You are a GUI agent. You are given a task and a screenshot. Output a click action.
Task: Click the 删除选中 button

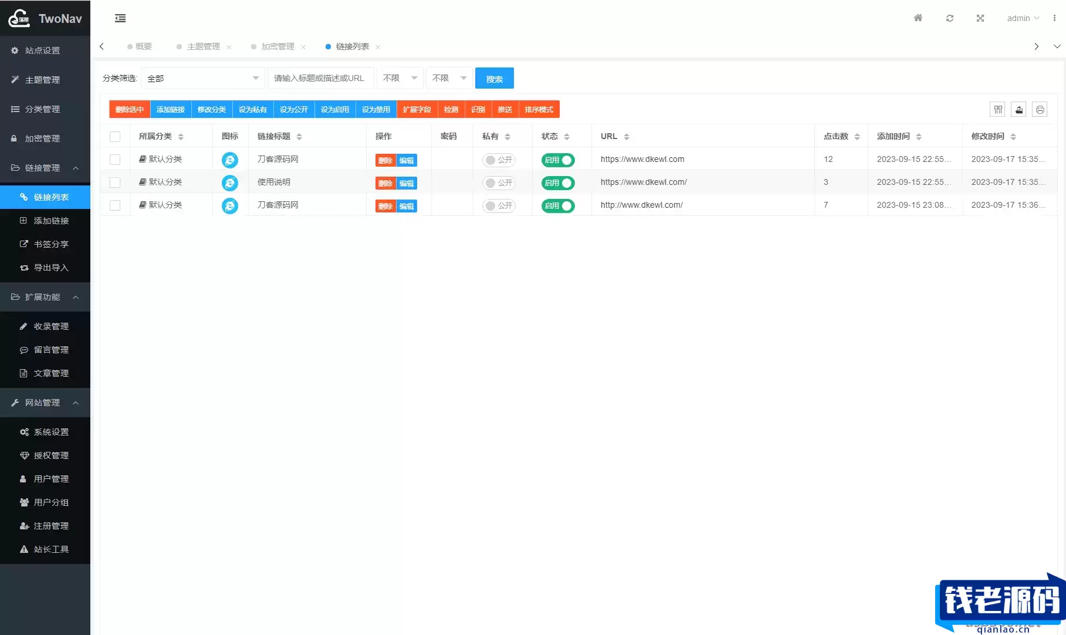[130, 110]
